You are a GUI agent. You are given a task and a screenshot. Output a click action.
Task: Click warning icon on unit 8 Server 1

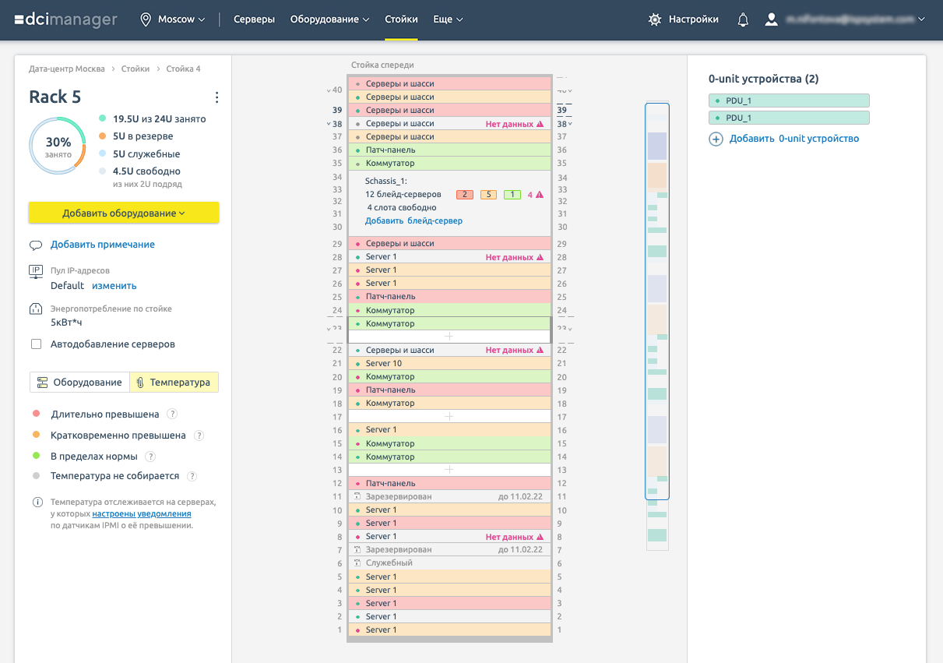(540, 537)
